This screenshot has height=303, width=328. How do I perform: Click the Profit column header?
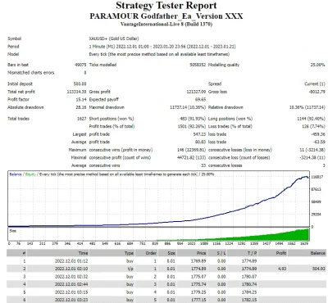pos(280,253)
